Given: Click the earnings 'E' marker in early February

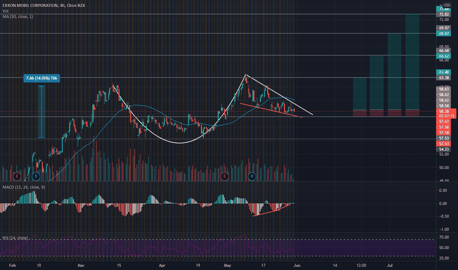Looking at the screenshot, I should 17,176.
